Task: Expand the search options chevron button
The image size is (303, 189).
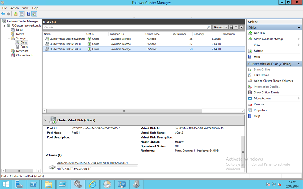Action: tap(241, 27)
